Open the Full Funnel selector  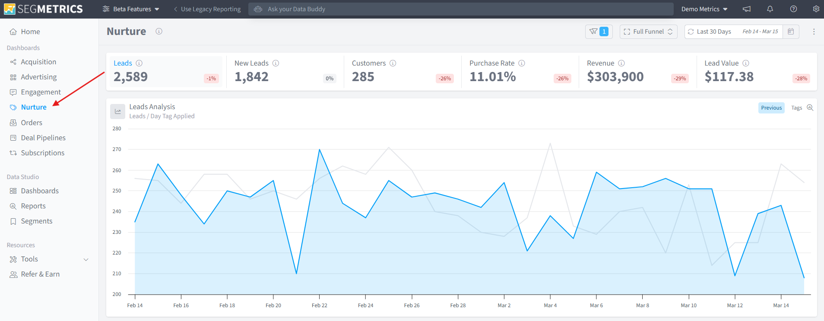click(x=648, y=31)
